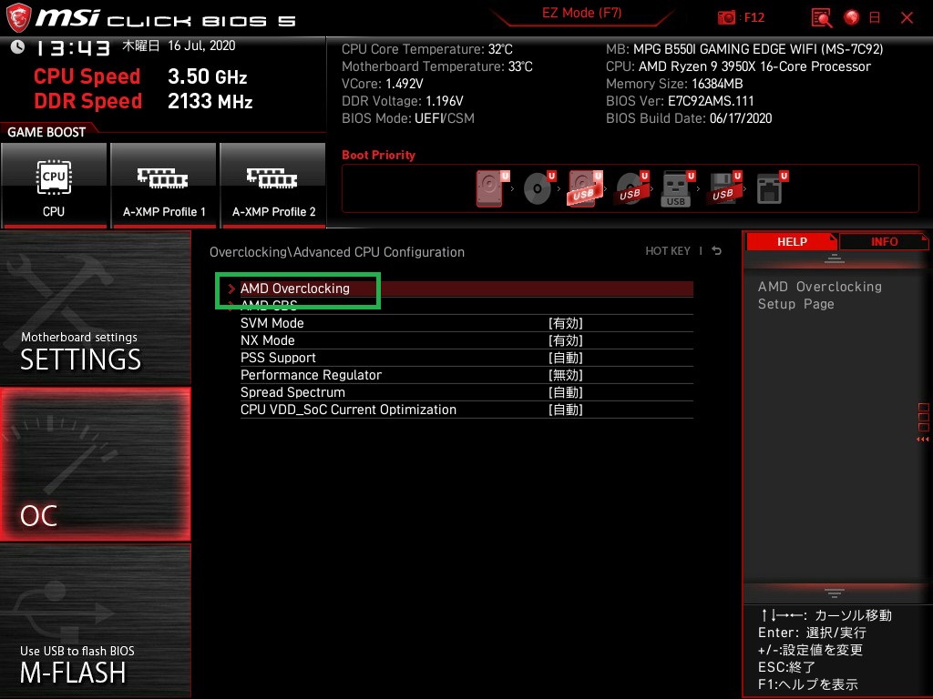Click the MSI dragon shield logo

point(17,17)
